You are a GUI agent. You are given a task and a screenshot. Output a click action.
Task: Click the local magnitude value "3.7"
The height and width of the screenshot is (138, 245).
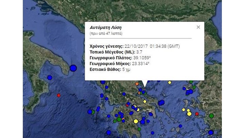click(139, 52)
